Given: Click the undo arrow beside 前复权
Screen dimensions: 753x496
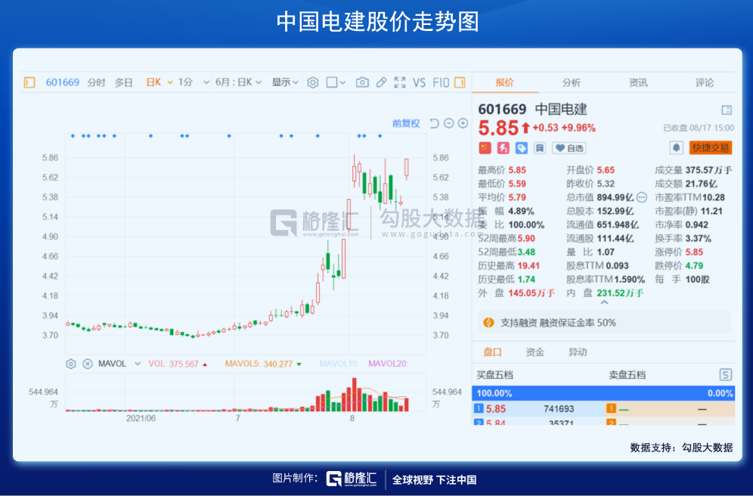Looking at the screenshot, I should (x=434, y=123).
